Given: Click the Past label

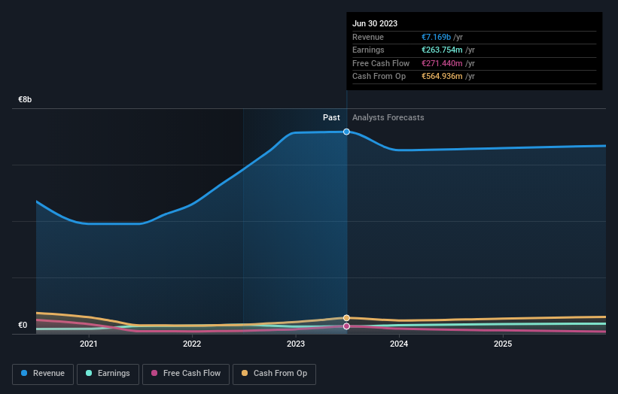Looking at the screenshot, I should point(331,118).
